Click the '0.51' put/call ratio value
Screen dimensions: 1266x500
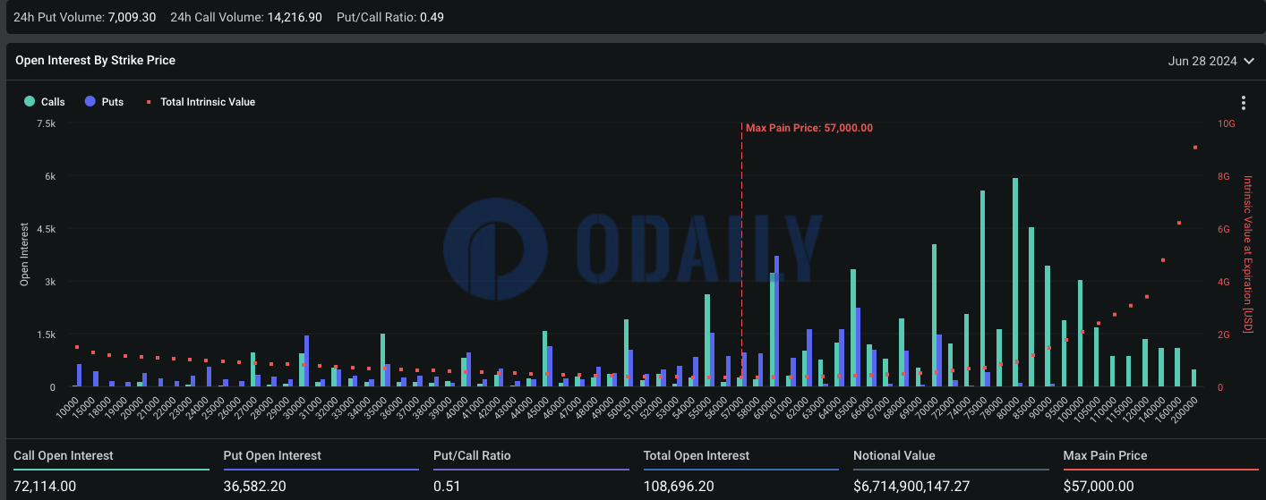tap(447, 487)
